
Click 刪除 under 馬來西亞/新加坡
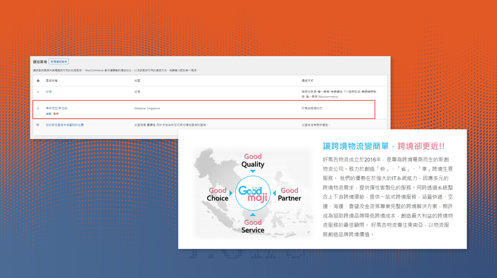[x=56, y=113]
